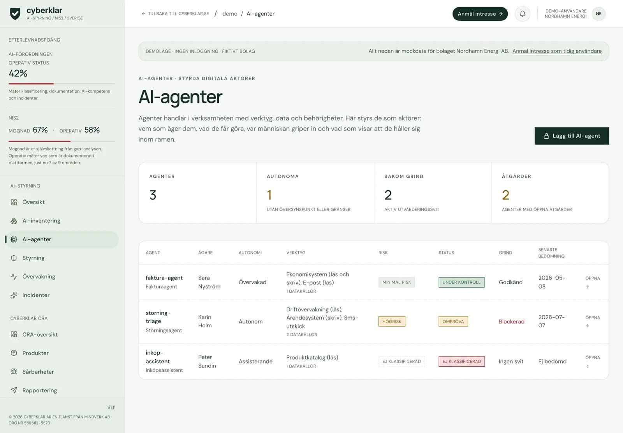Click the Minimal risk badge
This screenshot has width=623, height=433.
pos(396,282)
